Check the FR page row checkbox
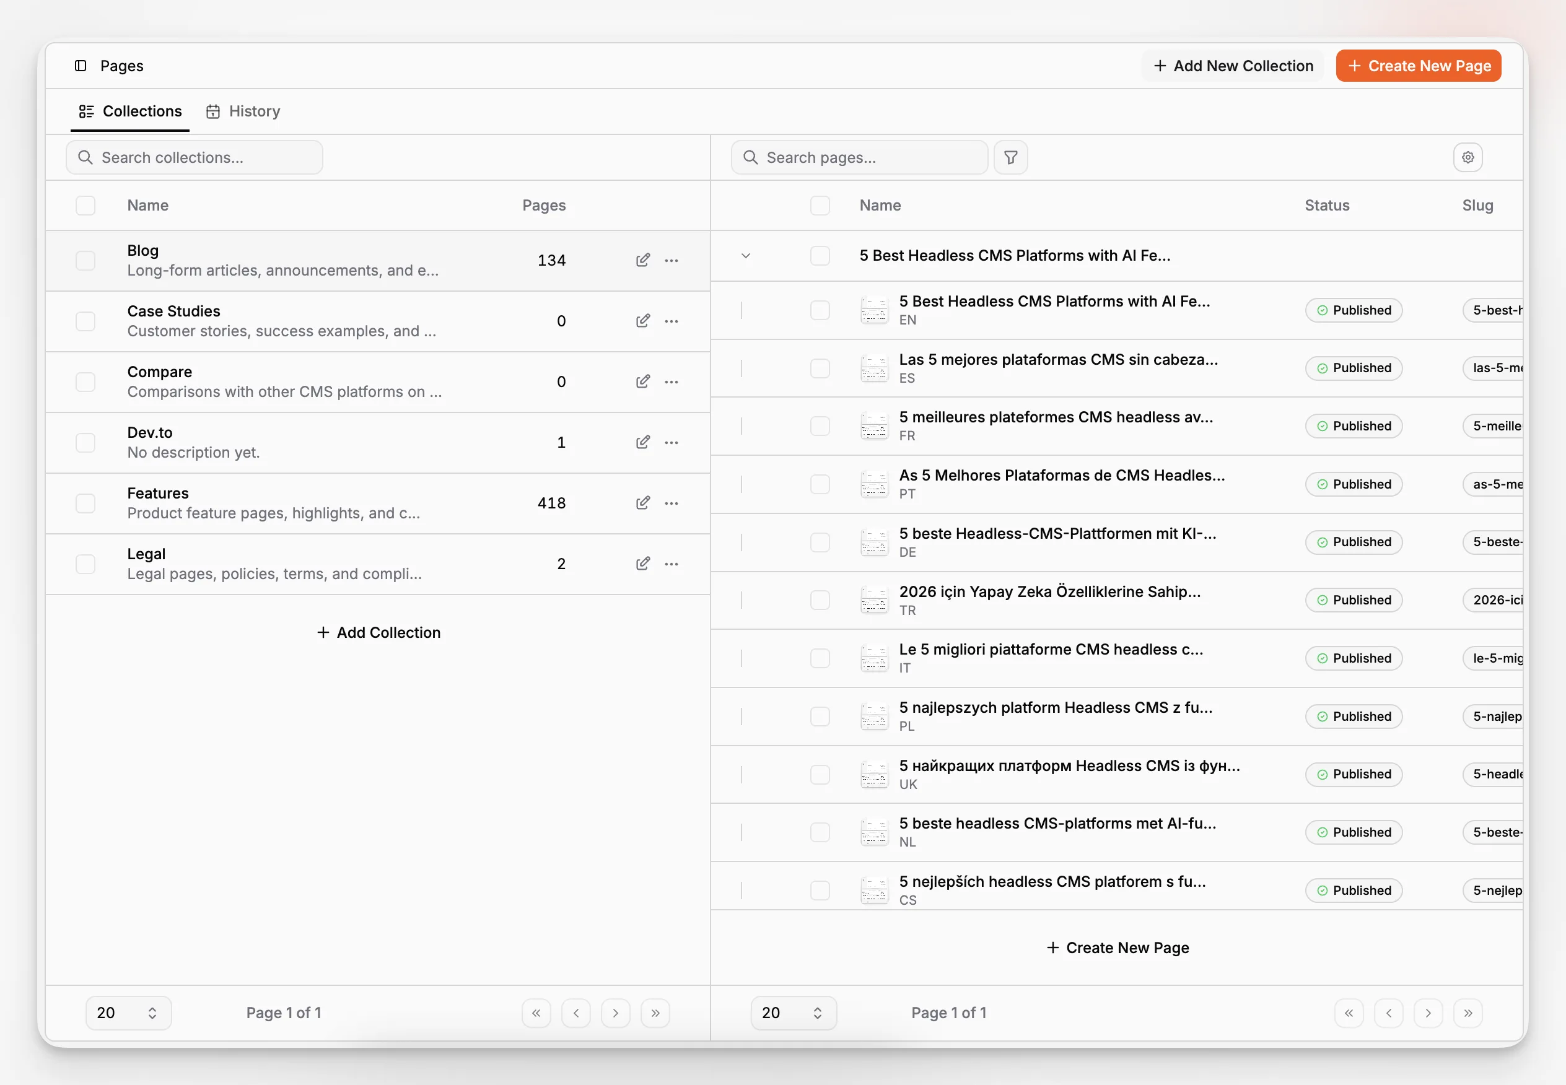Screen dimensions: 1566x1085 (820, 426)
